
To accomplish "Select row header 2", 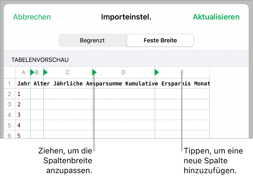I will [9, 94].
